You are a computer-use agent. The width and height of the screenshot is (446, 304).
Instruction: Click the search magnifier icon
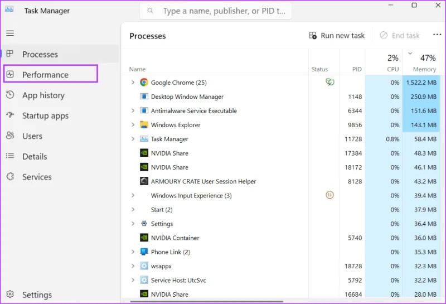[x=150, y=11]
